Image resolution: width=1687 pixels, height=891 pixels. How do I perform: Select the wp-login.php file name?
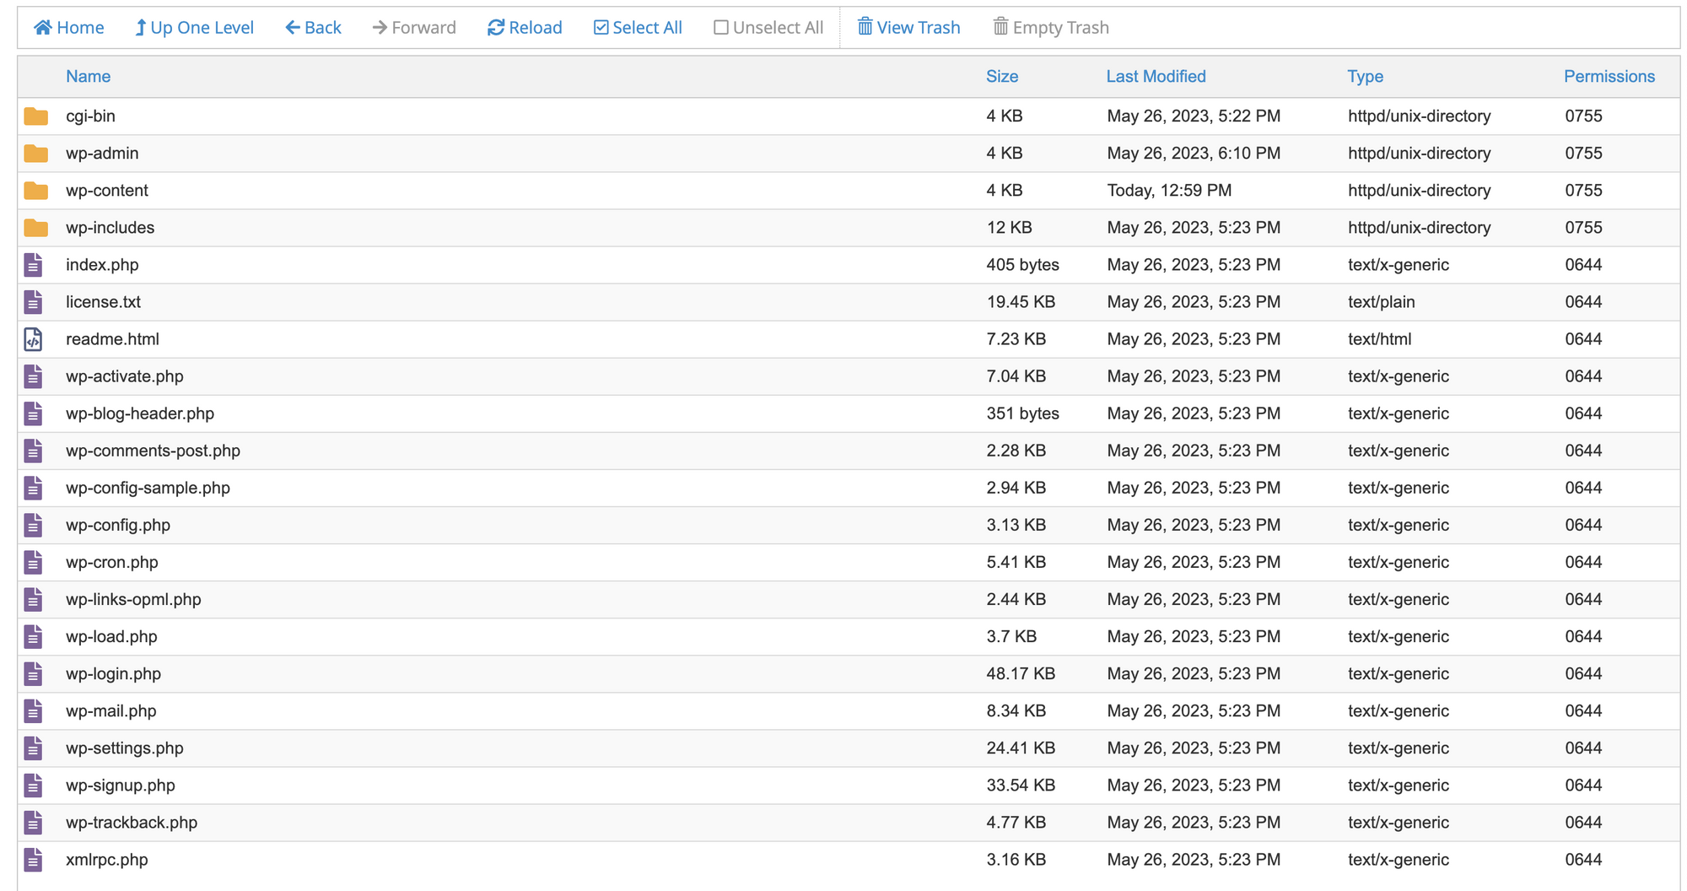click(x=114, y=673)
